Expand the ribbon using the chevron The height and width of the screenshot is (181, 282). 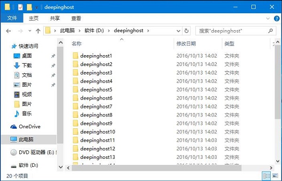268,18
